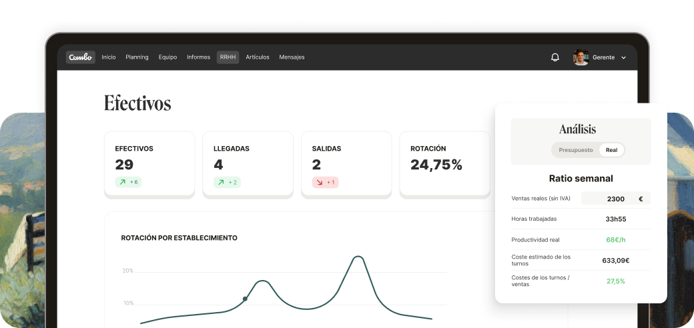This screenshot has width=694, height=328.
Task: Click the Gerente profile avatar
Action: [x=581, y=57]
